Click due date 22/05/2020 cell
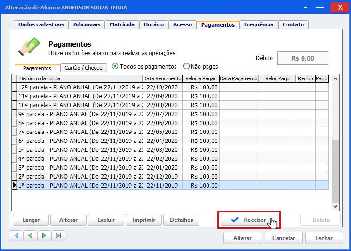 [162, 132]
